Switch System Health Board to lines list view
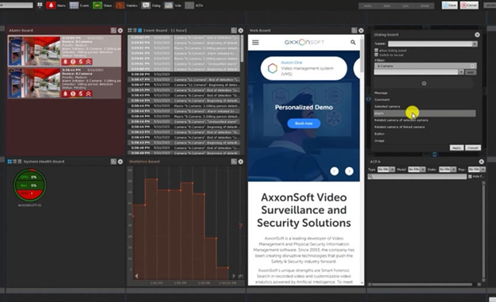The height and width of the screenshot is (302, 496). (20, 162)
